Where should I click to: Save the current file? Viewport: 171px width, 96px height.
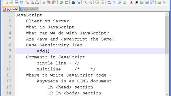point(17,2)
